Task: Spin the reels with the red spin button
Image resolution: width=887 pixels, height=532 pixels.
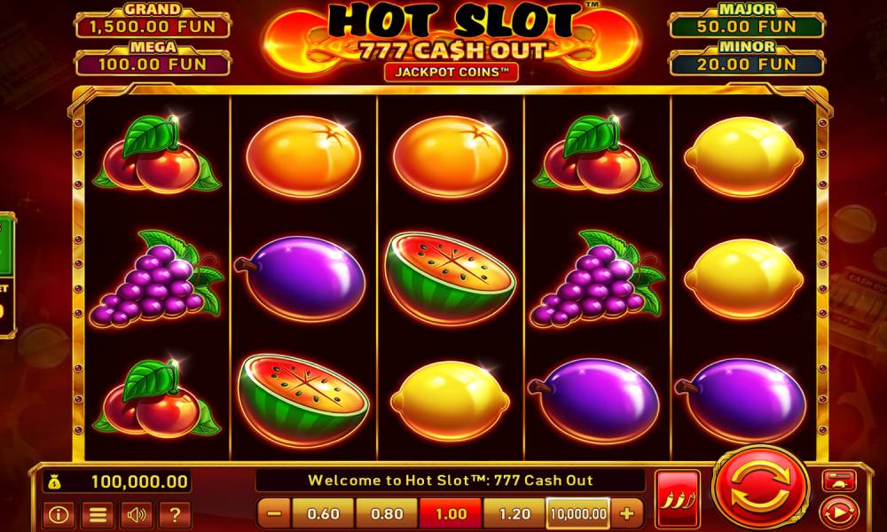Action: pyautogui.click(x=761, y=486)
